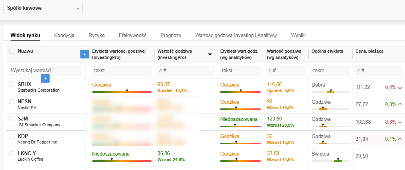
Task: Open the Ryzyko tab
Action: (97, 35)
